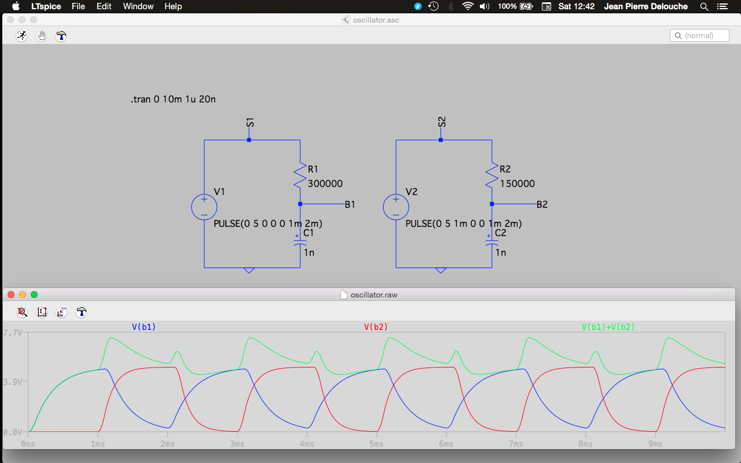This screenshot has height=463, width=741.
Task: Click the (normal) search field
Action: [x=700, y=35]
